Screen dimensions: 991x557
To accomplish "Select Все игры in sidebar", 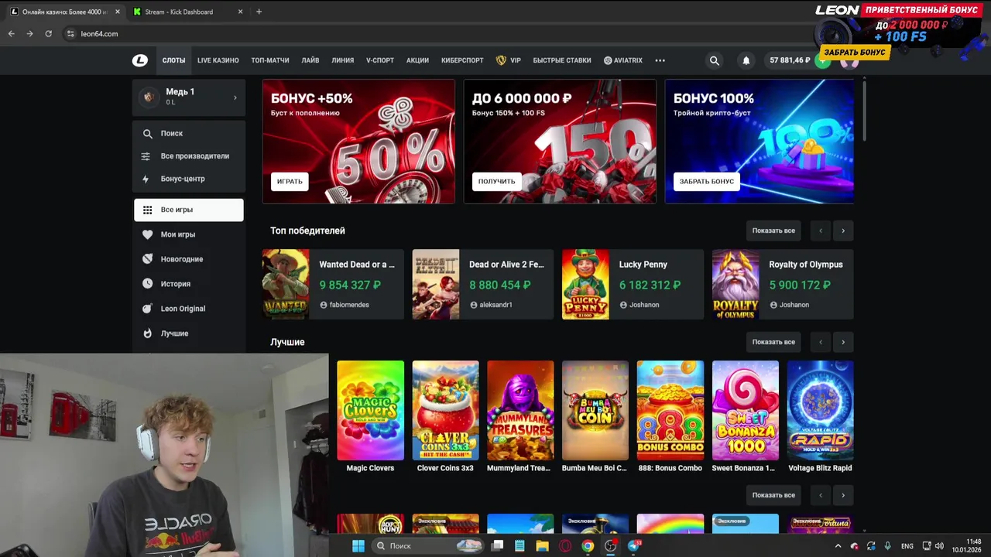I will pyautogui.click(x=189, y=210).
